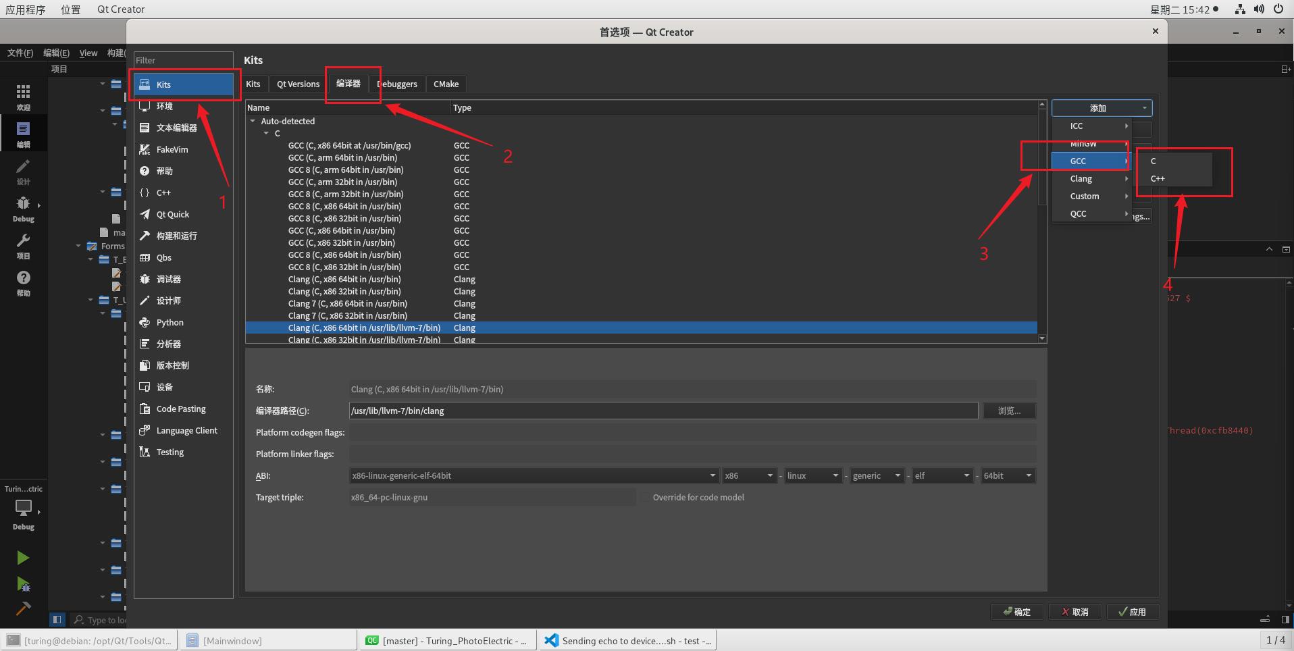Toggle Override for code model checkbox
The width and height of the screenshot is (1294, 651).
(646, 497)
